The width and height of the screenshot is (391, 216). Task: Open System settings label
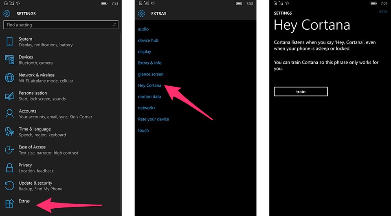[25, 39]
